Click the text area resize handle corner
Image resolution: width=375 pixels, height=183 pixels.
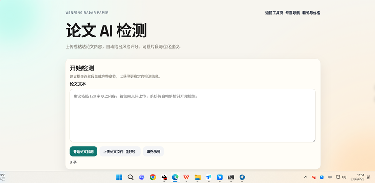click(x=314, y=141)
